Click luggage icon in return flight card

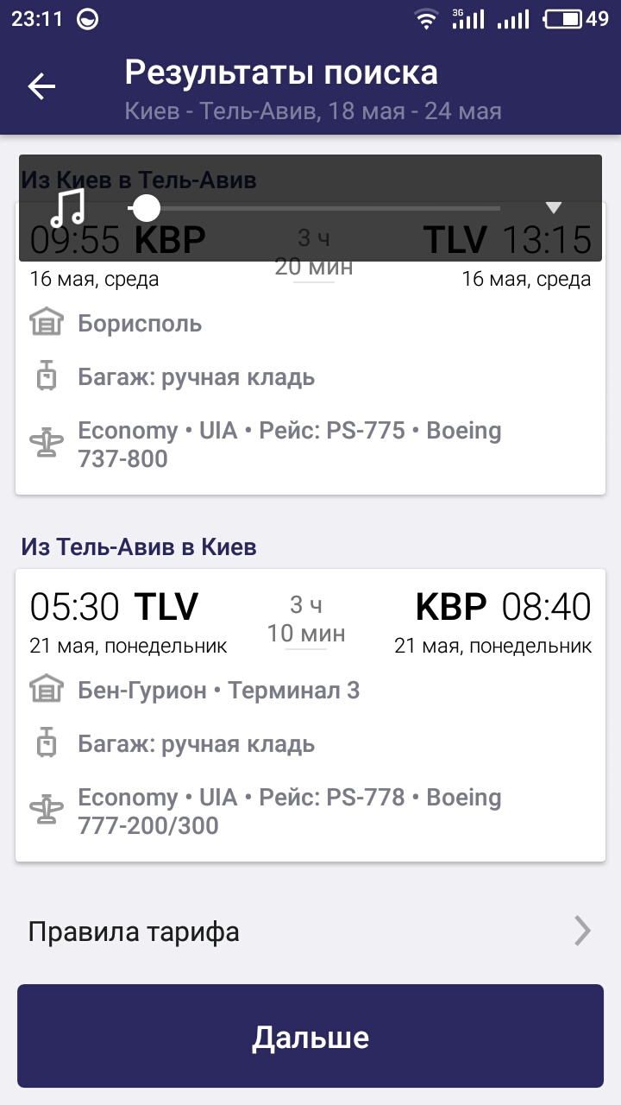pos(47,744)
